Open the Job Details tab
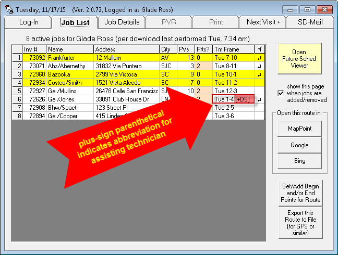Viewport: 338px width, 255px height. [x=122, y=22]
